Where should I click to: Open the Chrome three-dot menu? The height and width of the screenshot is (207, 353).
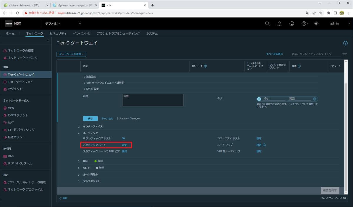pyautogui.click(x=348, y=13)
